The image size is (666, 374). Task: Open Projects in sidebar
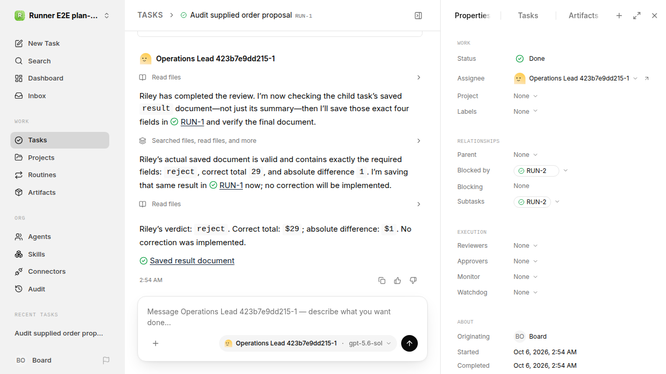(x=60, y=157)
